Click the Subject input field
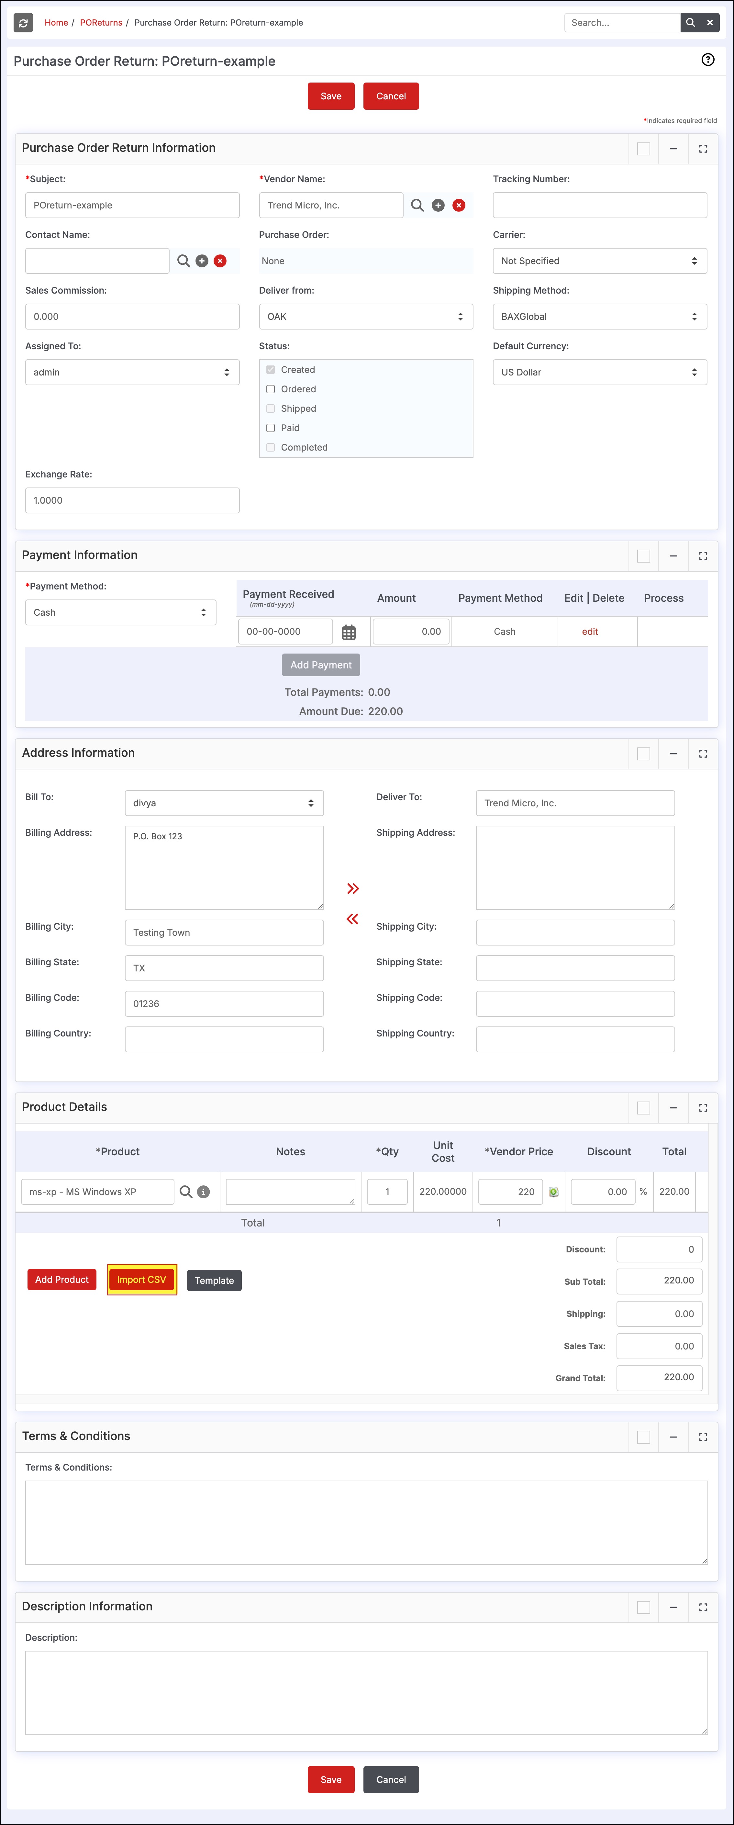The height and width of the screenshot is (1825, 734). 132,206
